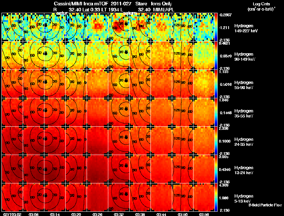This screenshot has width=284, height=216.
Task: Click the 0.4621 colorbar value
Action: click(225, 43)
